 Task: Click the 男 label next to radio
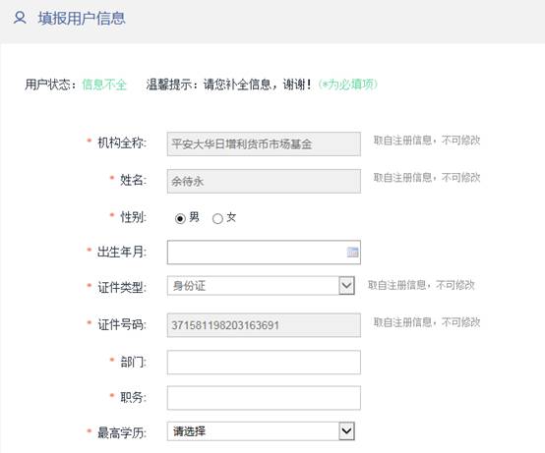pyautogui.click(x=195, y=217)
